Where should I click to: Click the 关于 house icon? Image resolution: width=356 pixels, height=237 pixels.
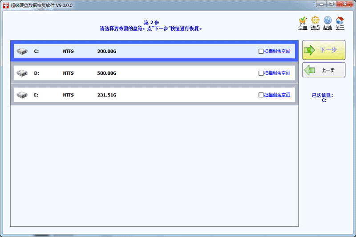[x=340, y=20]
